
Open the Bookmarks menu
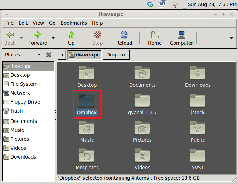pyautogui.click(x=74, y=23)
